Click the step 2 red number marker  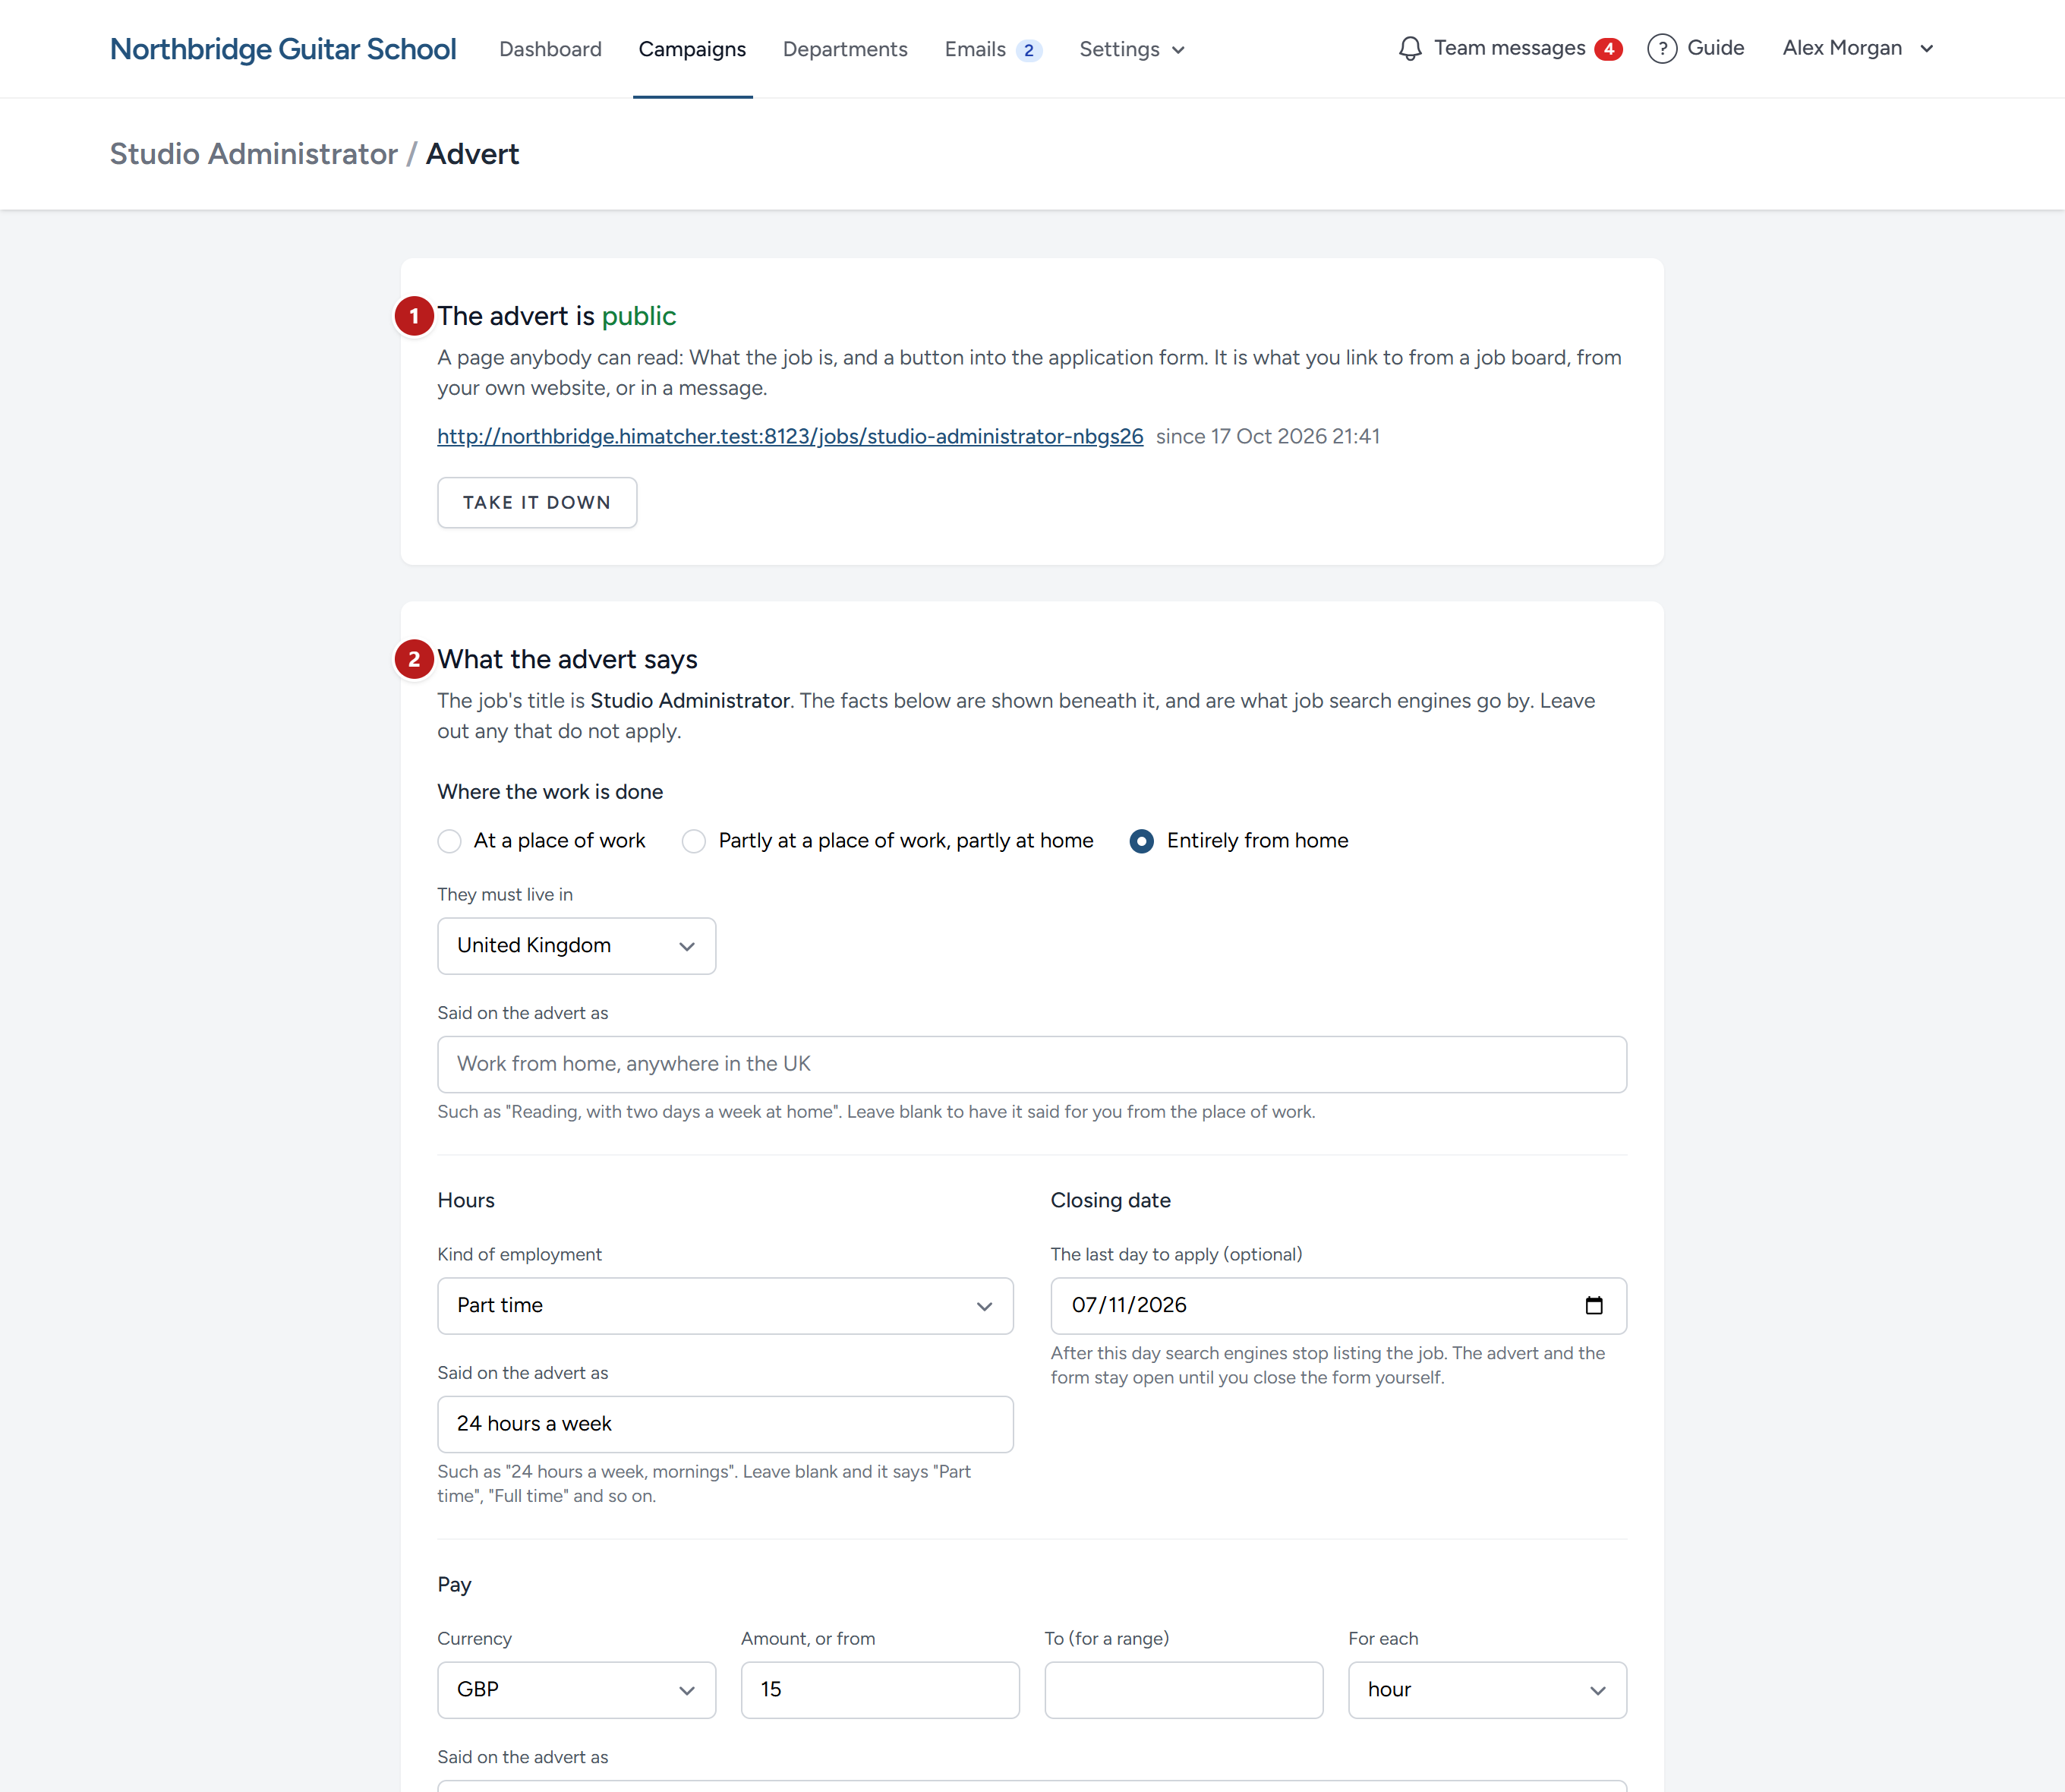[414, 659]
